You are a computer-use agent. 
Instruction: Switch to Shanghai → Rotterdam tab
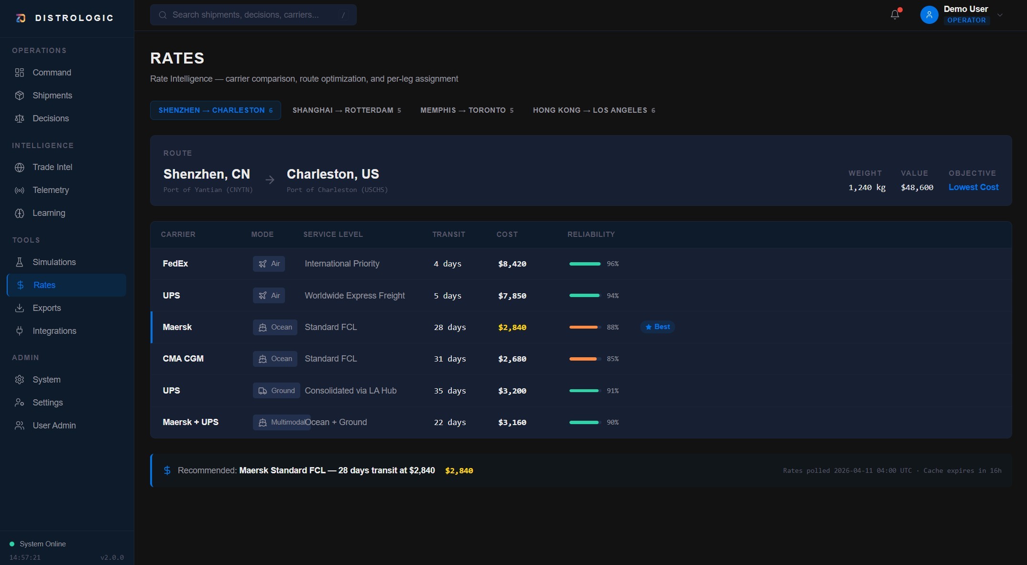click(x=347, y=110)
